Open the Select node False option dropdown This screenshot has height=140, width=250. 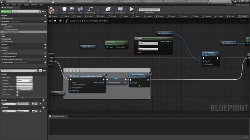[x=148, y=44]
